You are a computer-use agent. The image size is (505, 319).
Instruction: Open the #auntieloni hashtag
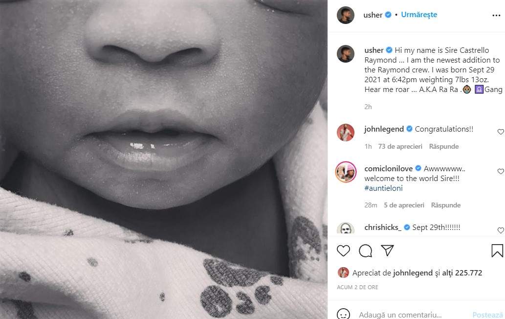tap(383, 188)
